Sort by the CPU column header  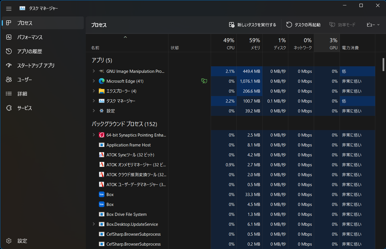[224, 43]
